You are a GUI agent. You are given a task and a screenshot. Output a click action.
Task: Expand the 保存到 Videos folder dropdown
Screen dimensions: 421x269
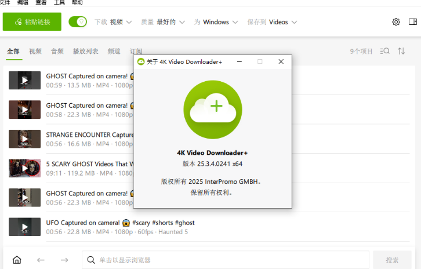(272, 22)
